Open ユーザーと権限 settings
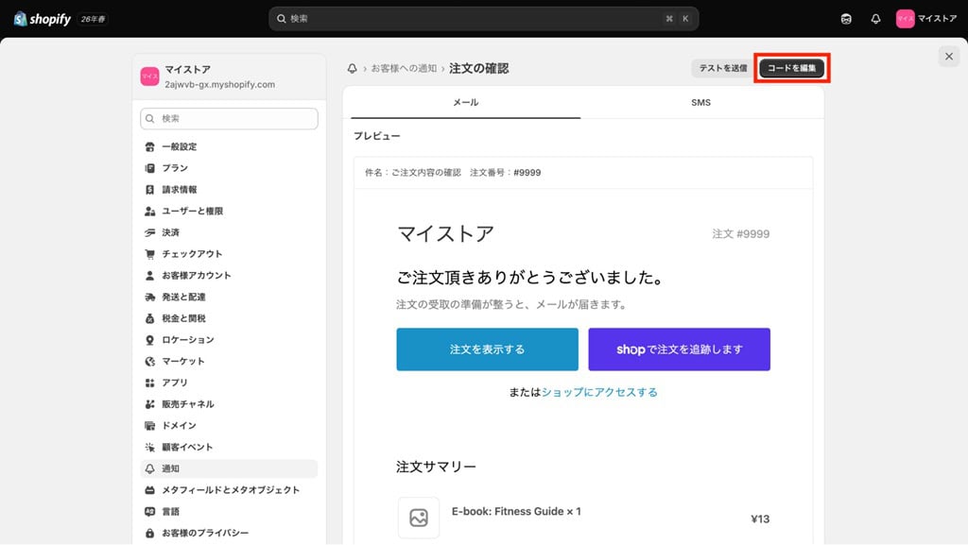This screenshot has height=545, width=968. tap(229, 211)
